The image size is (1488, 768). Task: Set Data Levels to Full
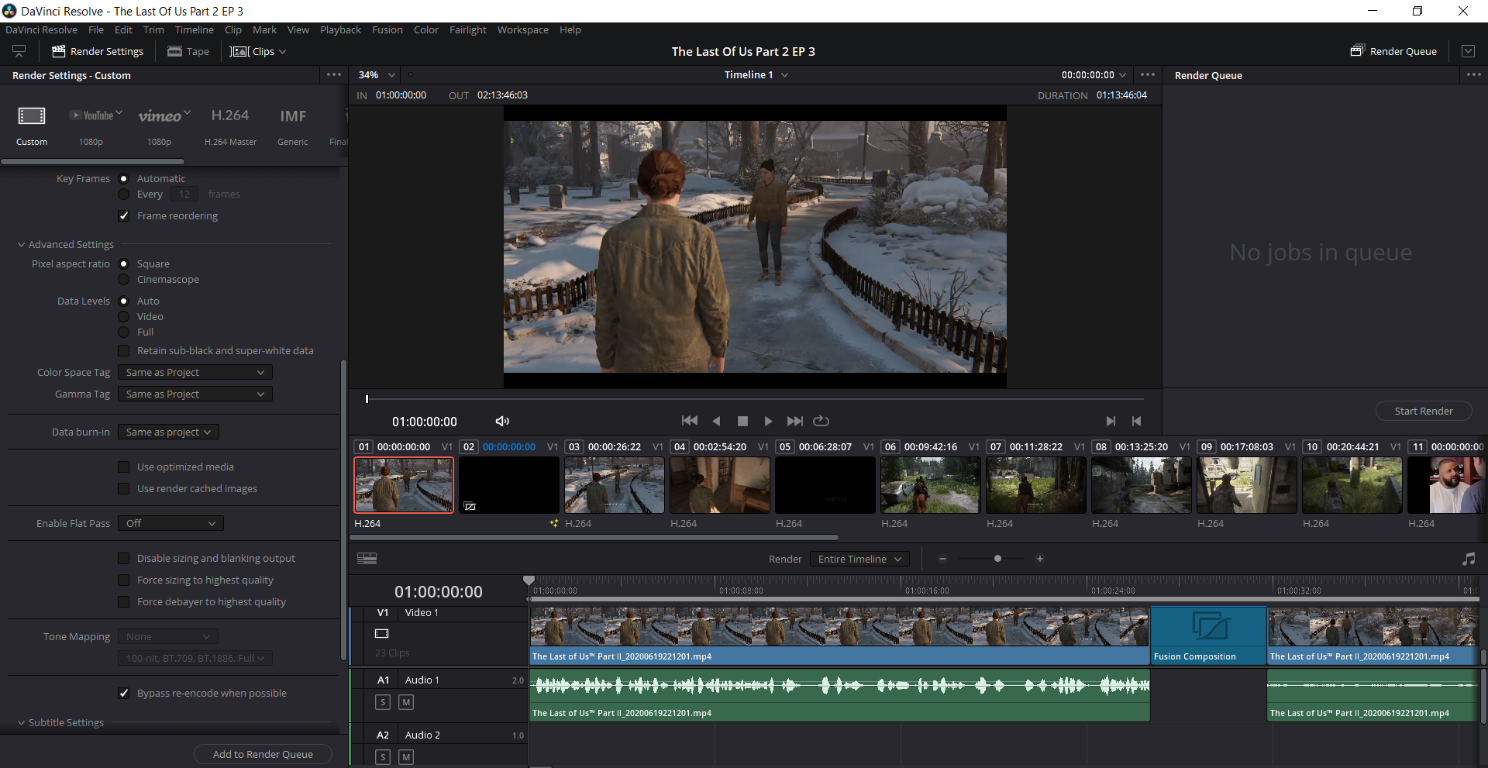point(124,332)
